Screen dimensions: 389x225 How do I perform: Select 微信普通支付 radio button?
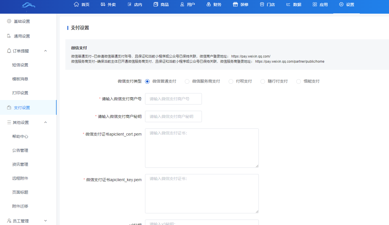click(x=147, y=81)
